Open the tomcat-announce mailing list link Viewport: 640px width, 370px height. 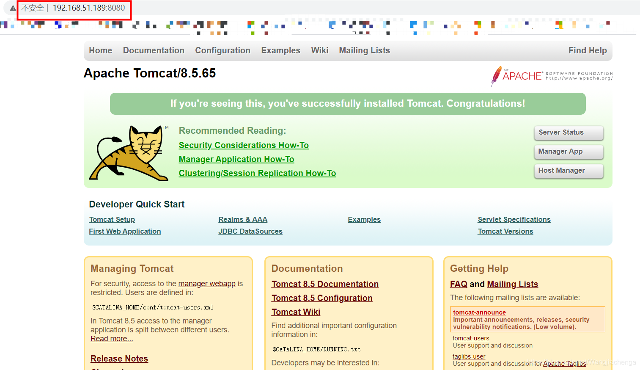479,312
